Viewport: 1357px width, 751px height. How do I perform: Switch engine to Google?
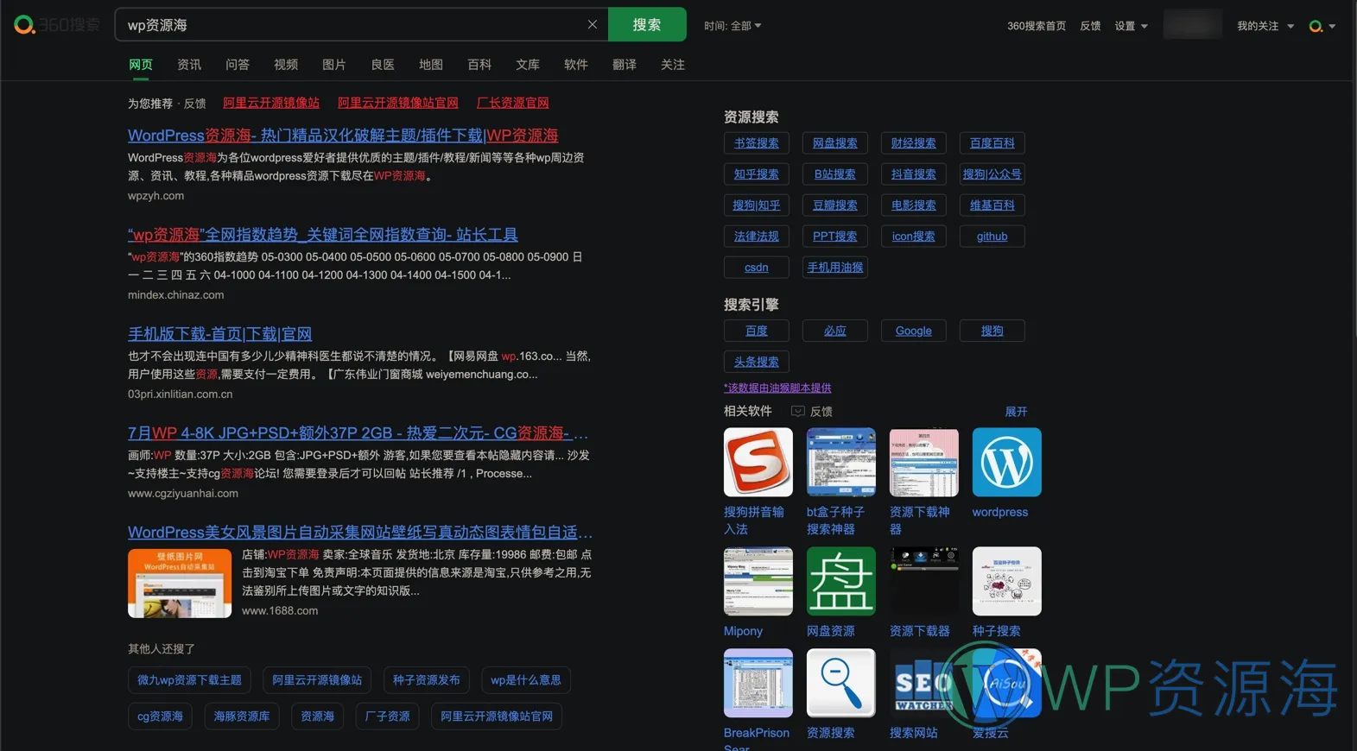914,331
